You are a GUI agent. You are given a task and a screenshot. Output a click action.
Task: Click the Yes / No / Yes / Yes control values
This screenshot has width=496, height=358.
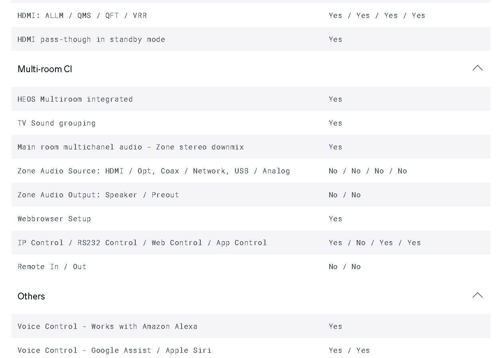375,242
